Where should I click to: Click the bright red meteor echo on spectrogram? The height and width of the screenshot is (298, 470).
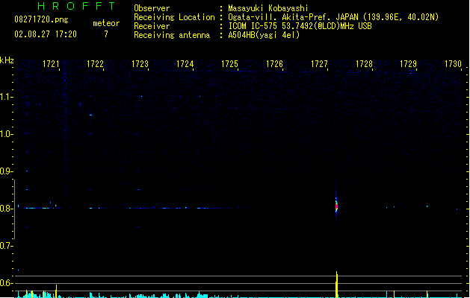[336, 206]
